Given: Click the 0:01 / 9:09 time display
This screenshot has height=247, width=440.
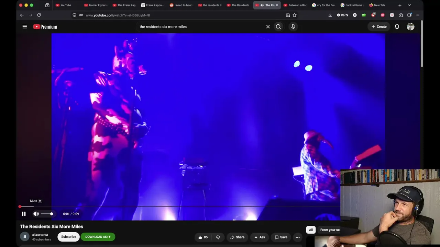Looking at the screenshot, I should [x=71, y=214].
